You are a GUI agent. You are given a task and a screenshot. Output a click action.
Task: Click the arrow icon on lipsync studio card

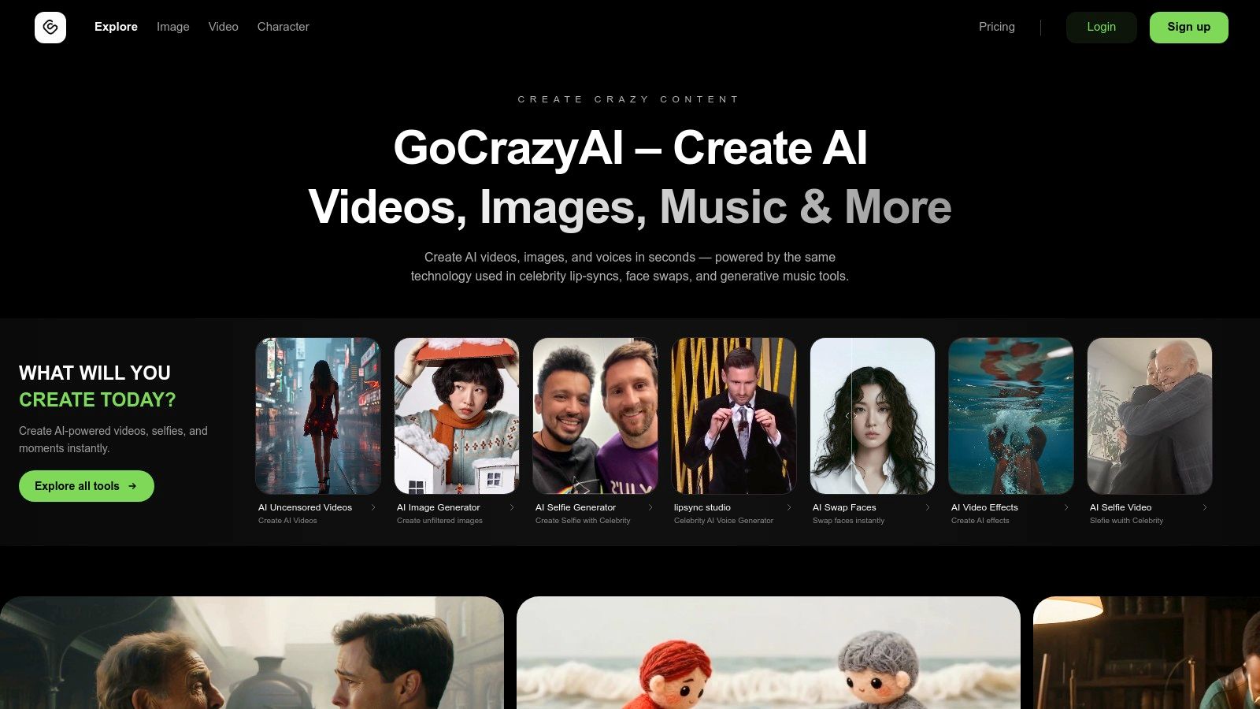pyautogui.click(x=789, y=507)
